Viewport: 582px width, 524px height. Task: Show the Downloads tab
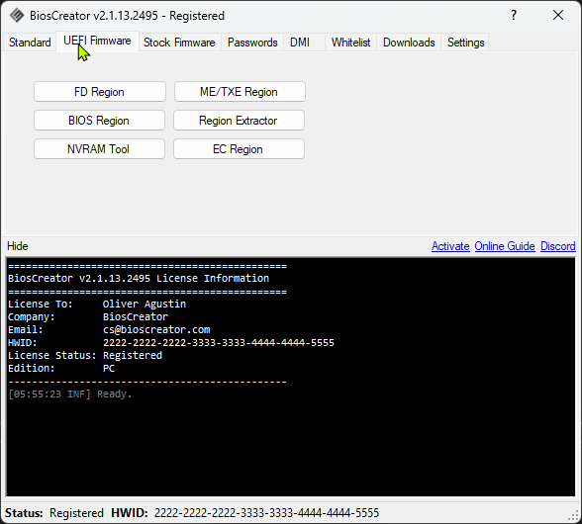click(409, 43)
